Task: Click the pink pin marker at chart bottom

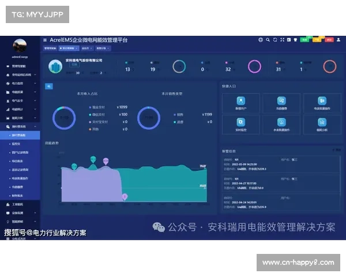Action: [125, 197]
